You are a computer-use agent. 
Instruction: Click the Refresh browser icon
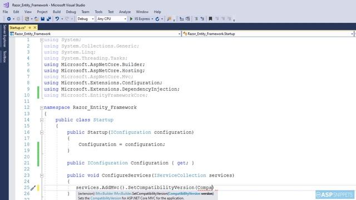pos(157,19)
